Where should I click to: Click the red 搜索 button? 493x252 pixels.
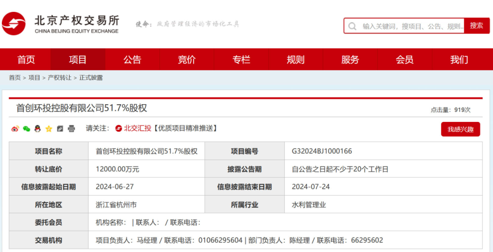pos(477,26)
